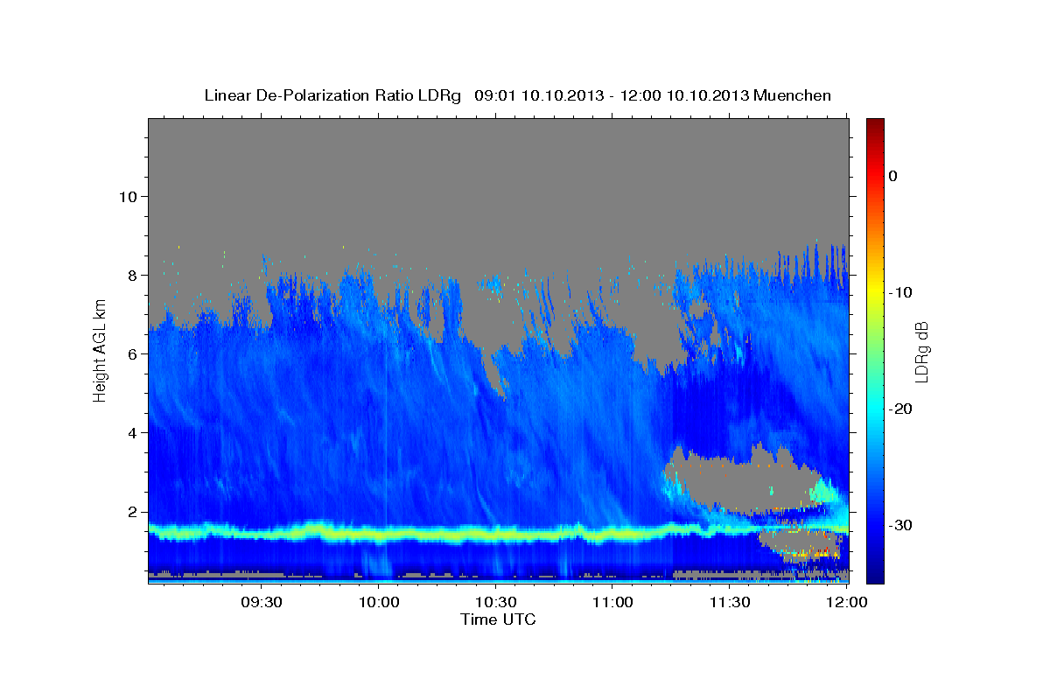Click the 'Height AGL km' y-axis label
This screenshot has height=700, width=1050.
click(x=101, y=350)
